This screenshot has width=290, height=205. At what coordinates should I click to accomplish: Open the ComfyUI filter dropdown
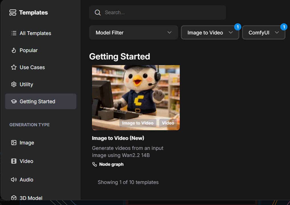point(264,32)
